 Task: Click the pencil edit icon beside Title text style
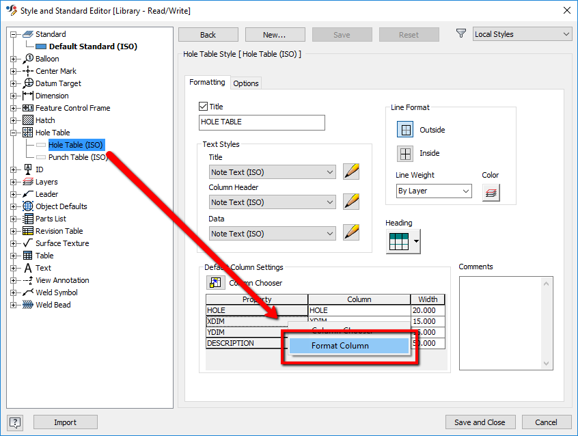coord(350,172)
